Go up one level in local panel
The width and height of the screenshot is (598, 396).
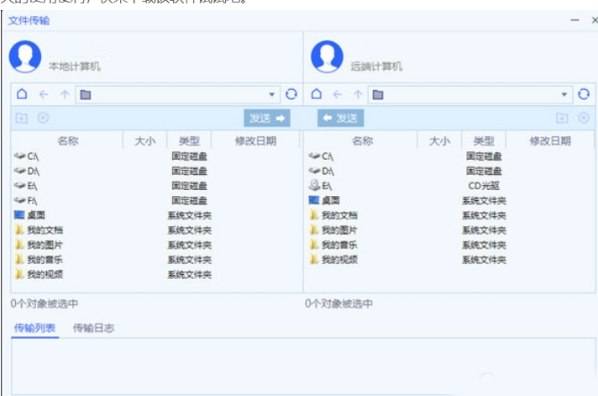pos(64,95)
